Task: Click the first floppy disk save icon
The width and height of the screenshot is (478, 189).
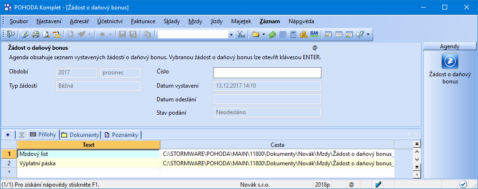Action: (122, 35)
